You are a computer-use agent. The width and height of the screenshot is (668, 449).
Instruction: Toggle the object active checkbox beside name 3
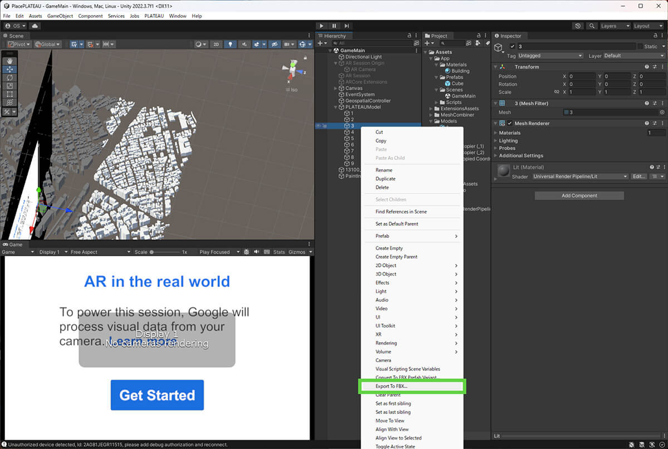(512, 46)
